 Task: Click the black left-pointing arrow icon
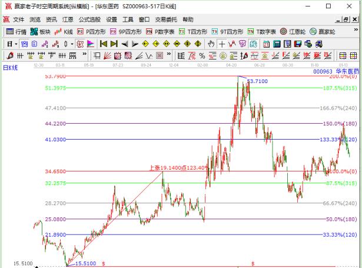point(125,44)
